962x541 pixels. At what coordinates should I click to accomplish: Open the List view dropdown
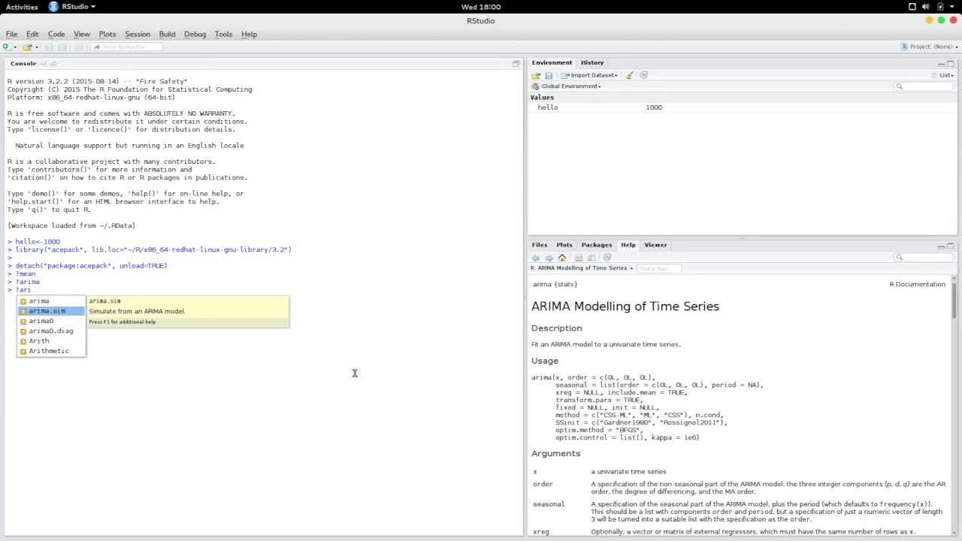(x=943, y=75)
